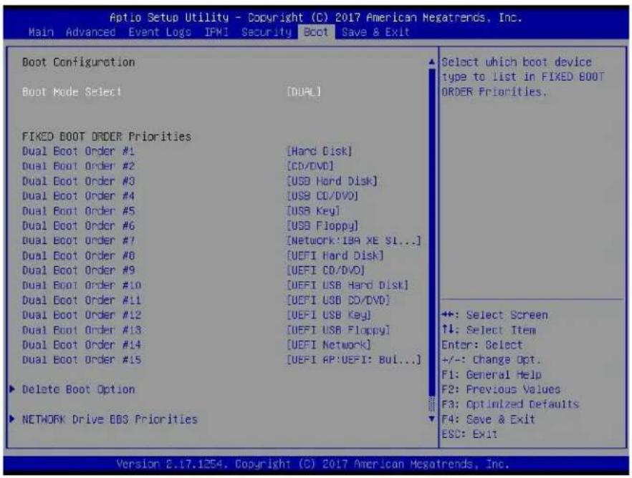Open Dual Boot Order #4 value USB CD/DVD
This screenshot has width=632, height=478.
coord(322,196)
